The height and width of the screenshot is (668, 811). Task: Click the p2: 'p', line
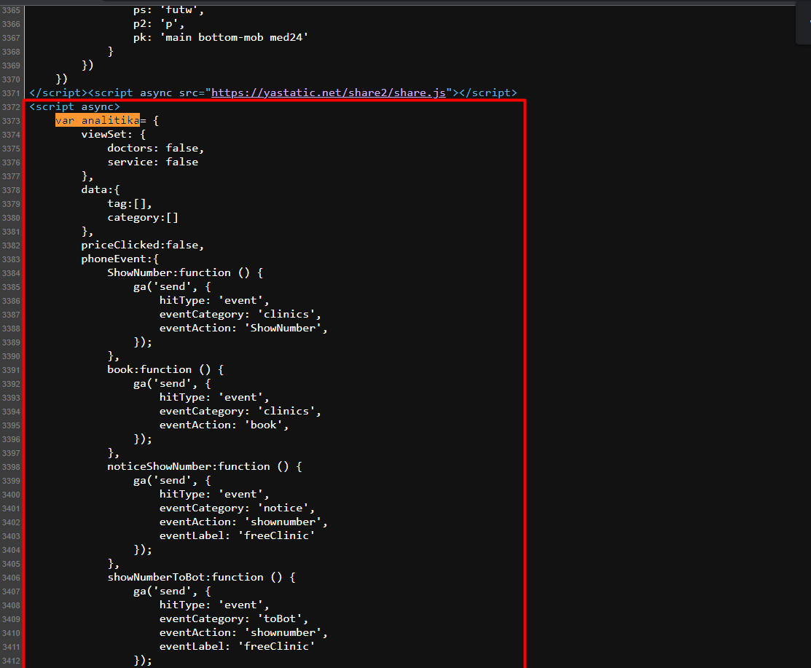click(x=159, y=24)
